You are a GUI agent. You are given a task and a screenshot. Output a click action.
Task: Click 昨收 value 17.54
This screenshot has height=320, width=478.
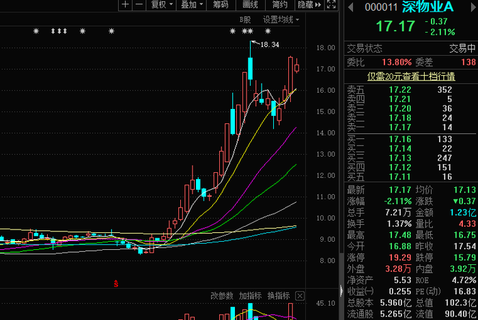click(x=464, y=246)
